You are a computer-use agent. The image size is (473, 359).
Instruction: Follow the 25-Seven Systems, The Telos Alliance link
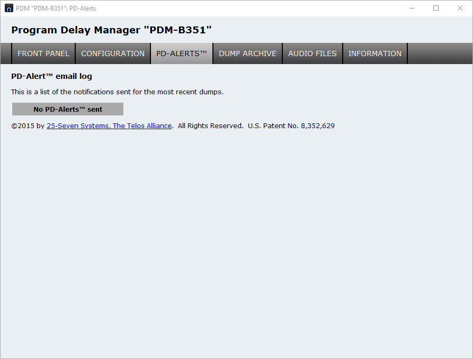pyautogui.click(x=109, y=126)
